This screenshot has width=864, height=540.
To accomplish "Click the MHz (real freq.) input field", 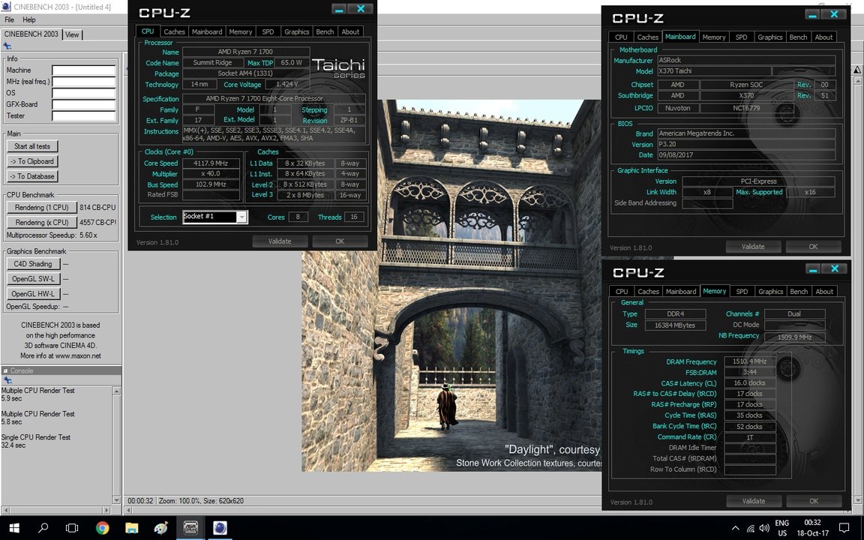I will [84, 82].
